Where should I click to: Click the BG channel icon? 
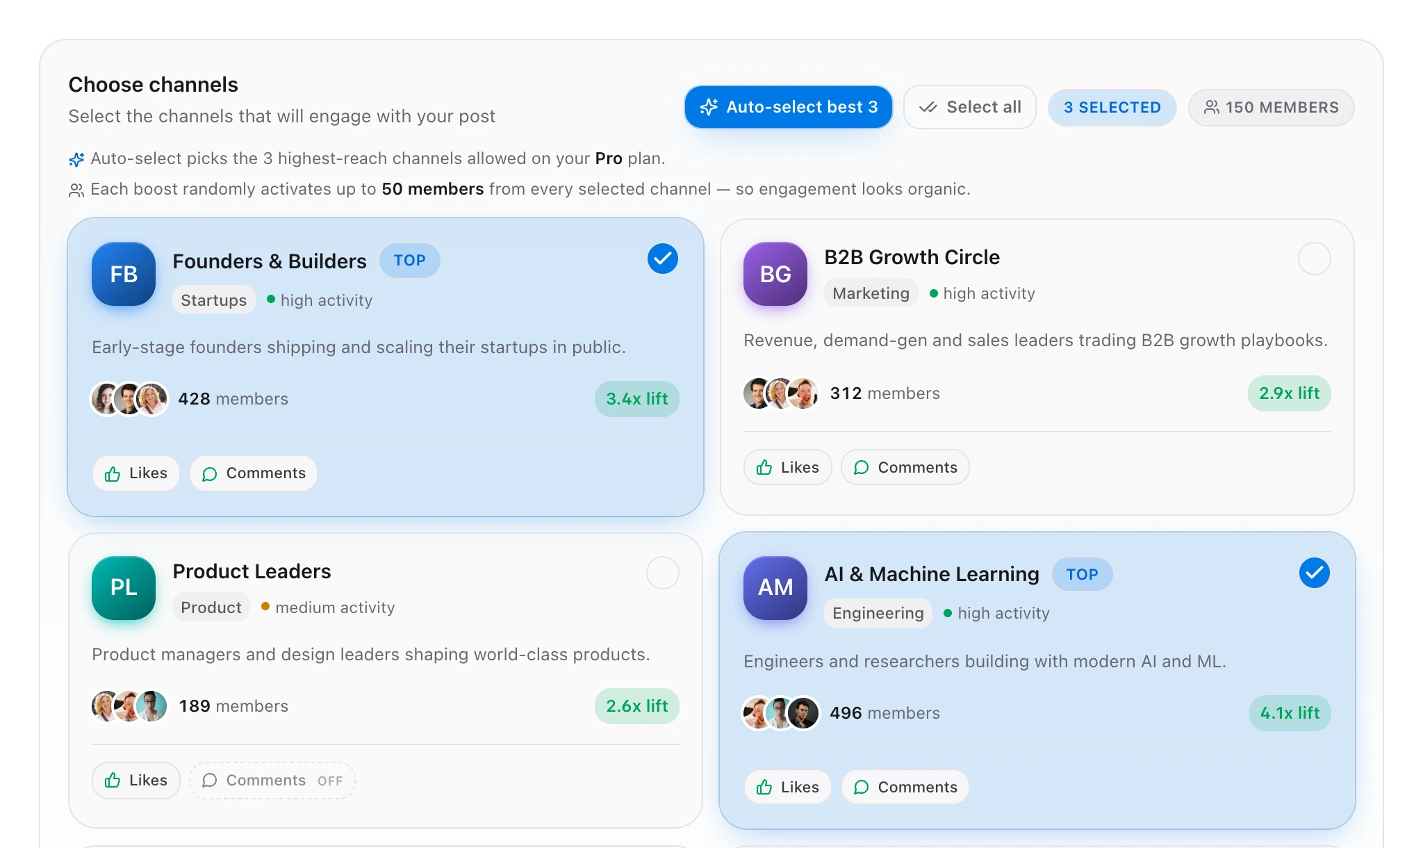click(x=775, y=274)
